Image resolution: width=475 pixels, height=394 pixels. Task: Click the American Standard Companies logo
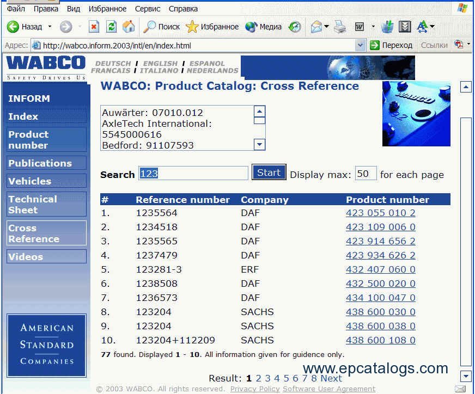(x=47, y=345)
